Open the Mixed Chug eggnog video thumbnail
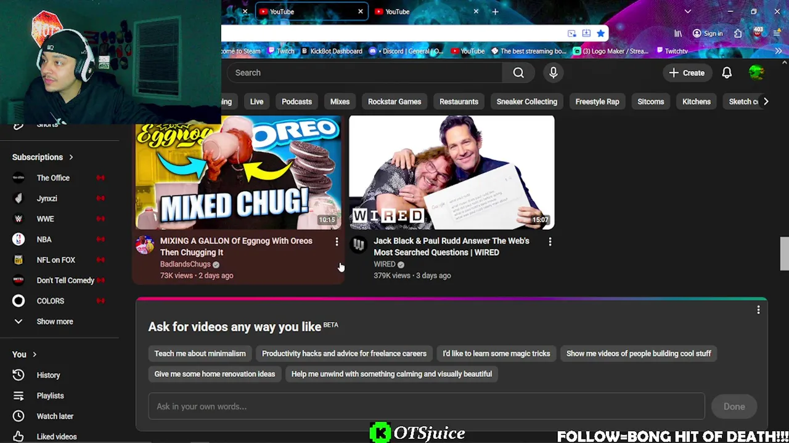Image resolution: width=789 pixels, height=443 pixels. [x=239, y=172]
